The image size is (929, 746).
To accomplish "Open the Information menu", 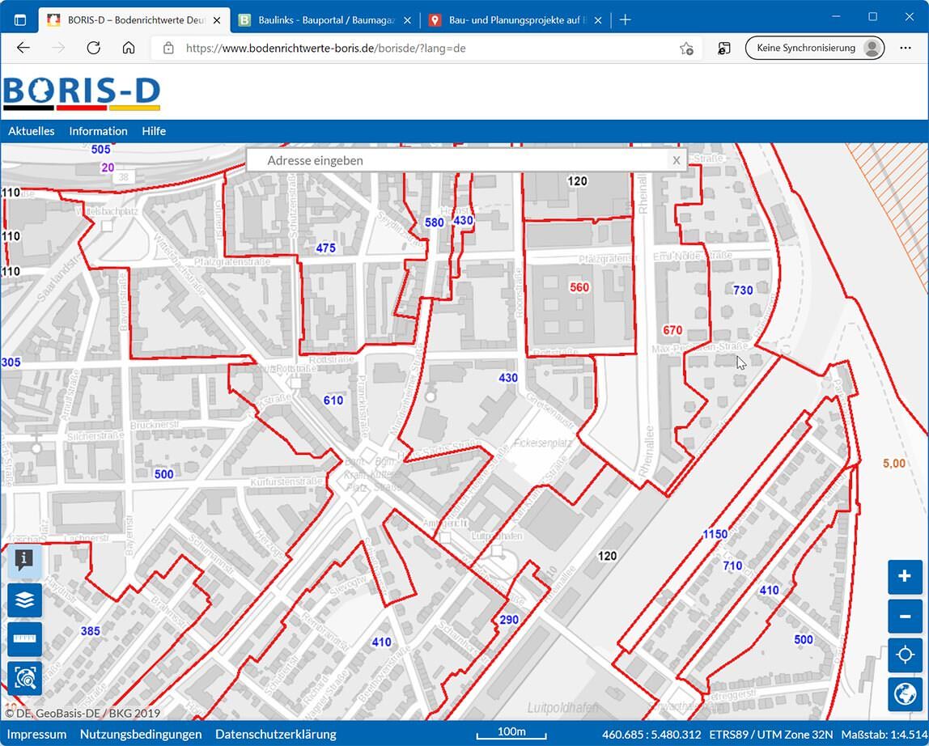I will [99, 131].
